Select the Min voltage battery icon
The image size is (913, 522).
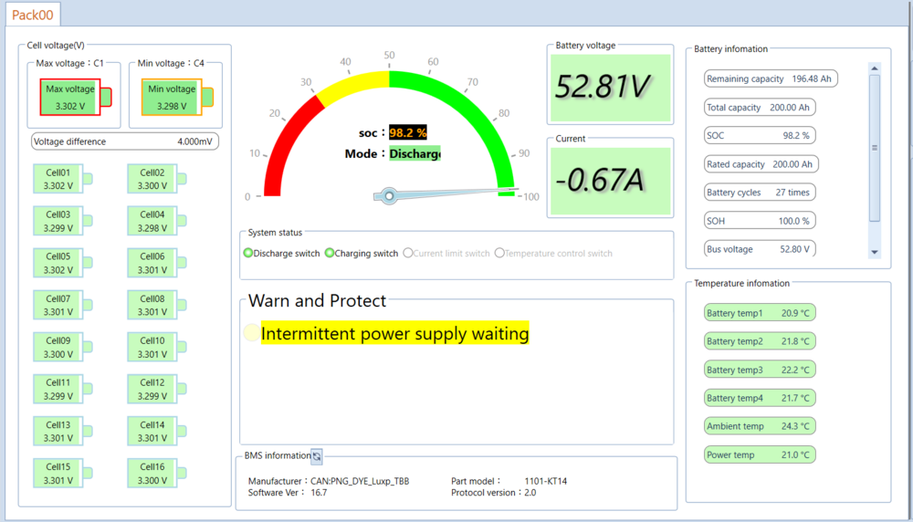click(177, 97)
